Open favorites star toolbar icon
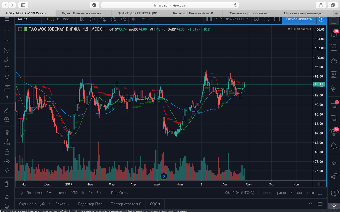The height and width of the screenshot is (212, 340). (x=7, y=197)
